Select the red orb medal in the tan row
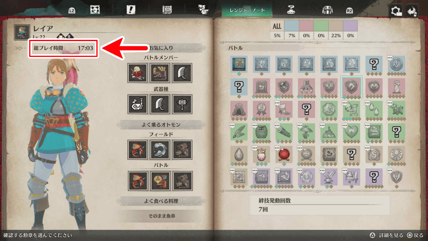The image size is (428, 241). 284,154
